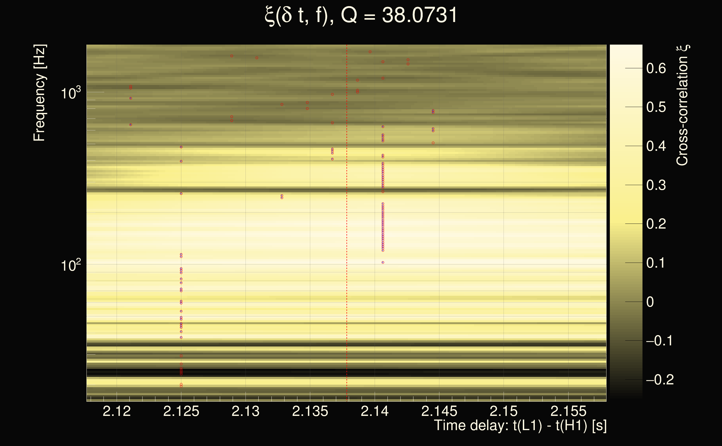Viewport: 722px width, 446px height.
Task: Click the 2.145 x-axis tick label
Action: pyautogui.click(x=439, y=411)
